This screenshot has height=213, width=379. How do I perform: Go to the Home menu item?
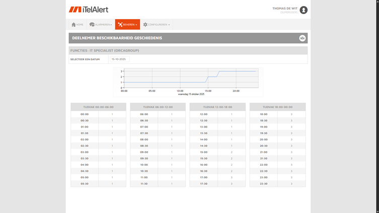pyautogui.click(x=78, y=25)
